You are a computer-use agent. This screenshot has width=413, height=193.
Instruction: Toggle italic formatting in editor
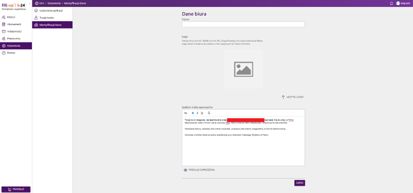pyautogui.click(x=197, y=113)
